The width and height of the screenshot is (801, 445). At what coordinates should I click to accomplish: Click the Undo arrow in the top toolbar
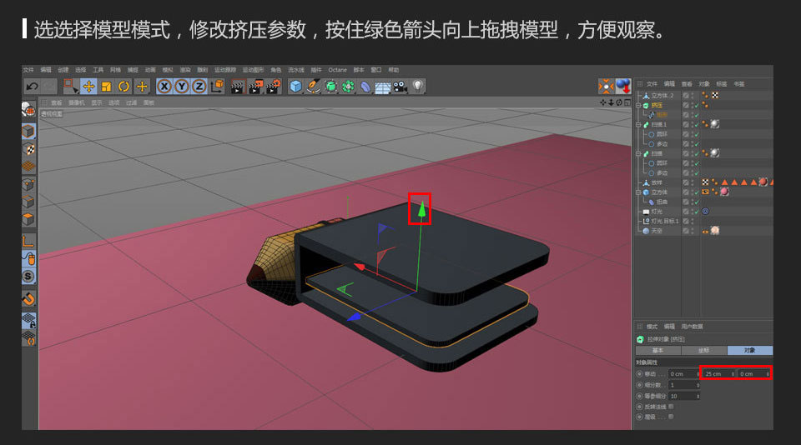coord(33,87)
